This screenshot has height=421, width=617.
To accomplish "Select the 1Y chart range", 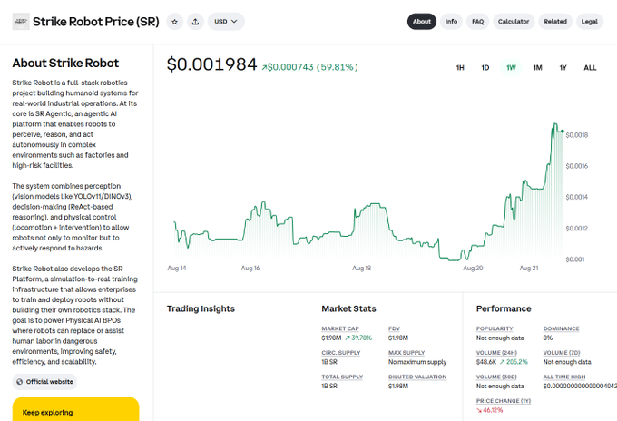I will (563, 68).
